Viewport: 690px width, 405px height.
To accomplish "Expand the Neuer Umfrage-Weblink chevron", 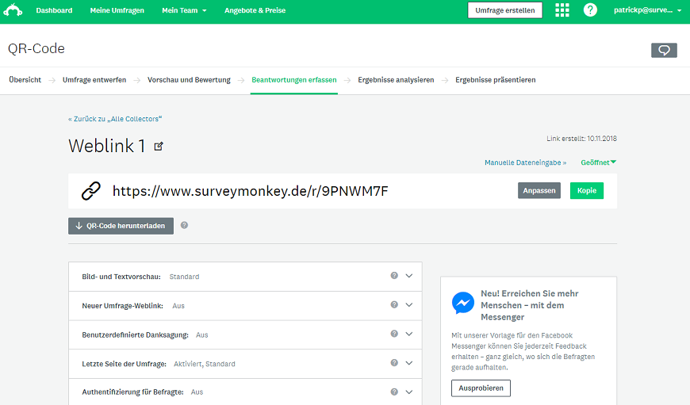I will click(408, 304).
